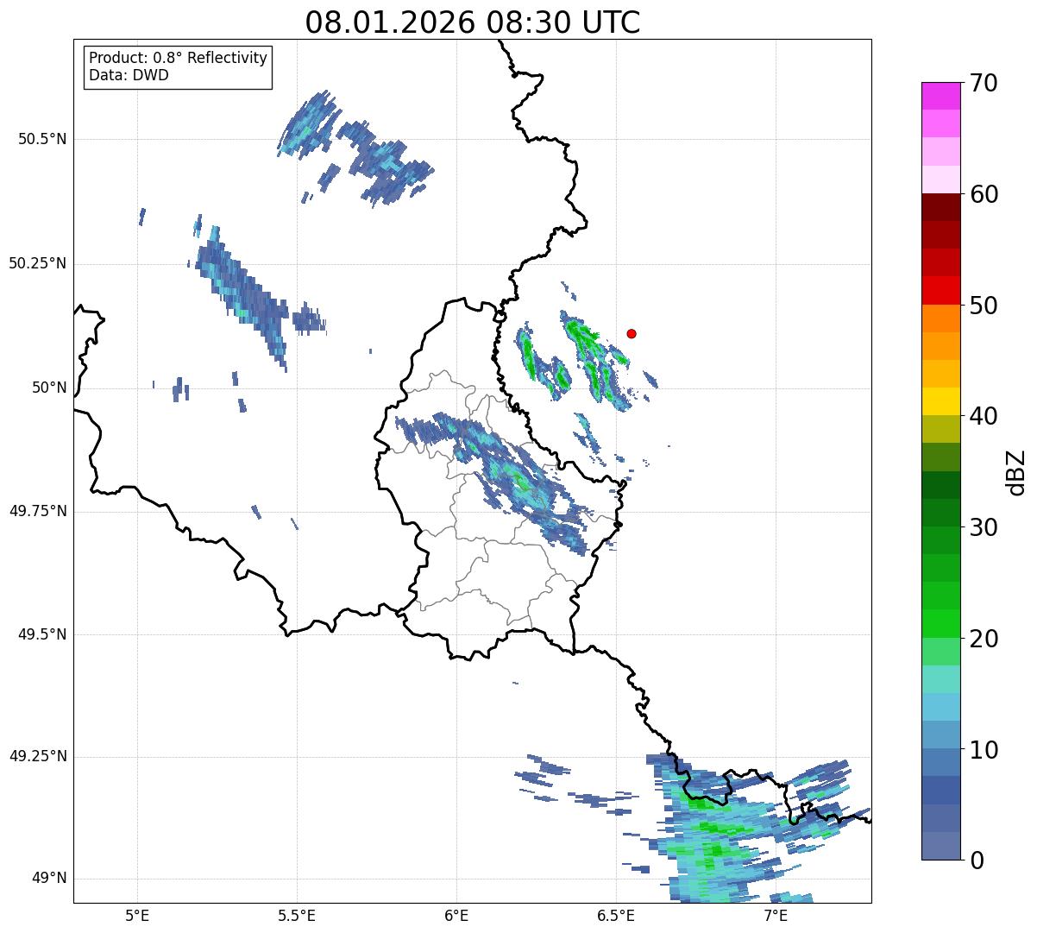The width and height of the screenshot is (1037, 933).
Task: Click the 'Product: 0.8° Reflectivity' label
Action: click(178, 58)
